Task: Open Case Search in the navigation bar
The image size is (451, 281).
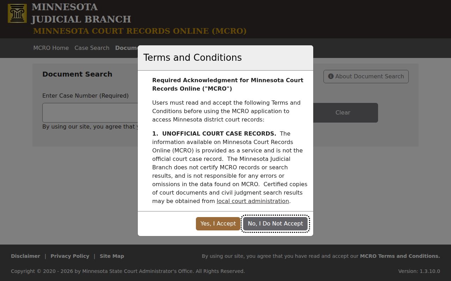Action: pyautogui.click(x=92, y=48)
